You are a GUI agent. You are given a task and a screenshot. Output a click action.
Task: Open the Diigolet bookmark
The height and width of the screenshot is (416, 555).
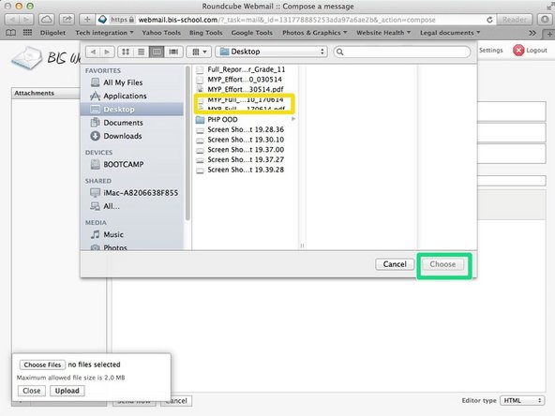(52, 33)
